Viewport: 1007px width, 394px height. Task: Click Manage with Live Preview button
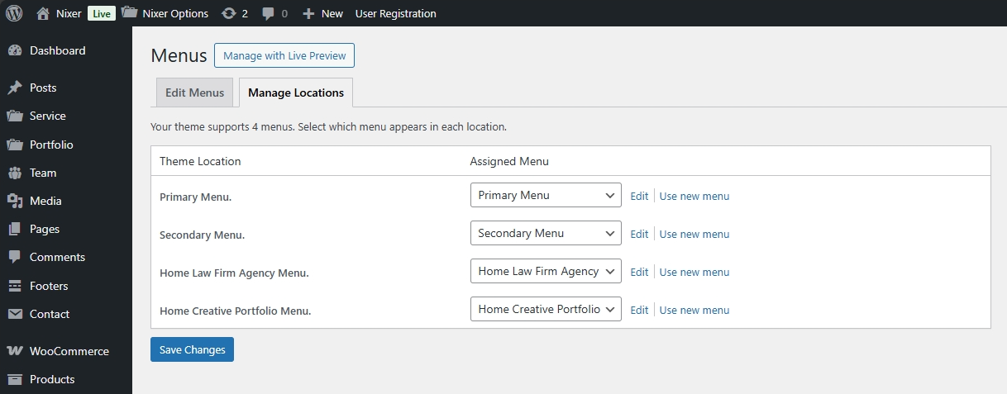[284, 55]
